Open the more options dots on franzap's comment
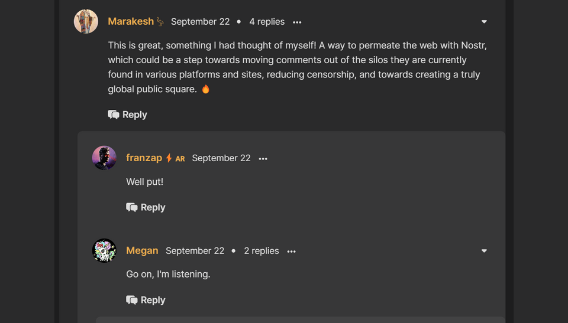 click(263, 159)
